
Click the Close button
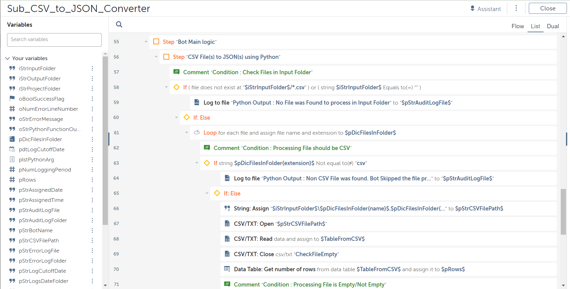pos(548,9)
